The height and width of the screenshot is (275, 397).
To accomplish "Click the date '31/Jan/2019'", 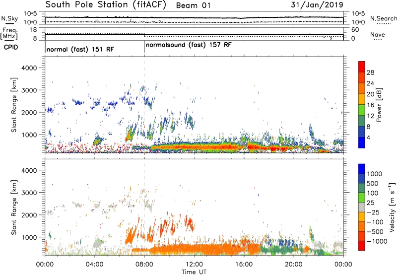I will pyautogui.click(x=317, y=5).
